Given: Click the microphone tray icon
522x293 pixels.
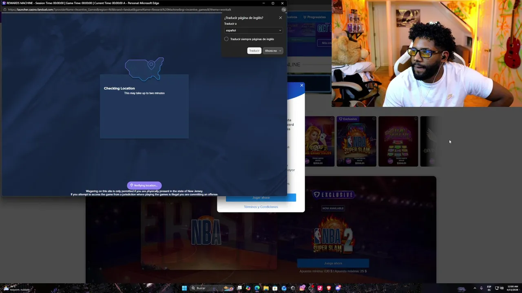Looking at the screenshot, I should tap(482, 288).
